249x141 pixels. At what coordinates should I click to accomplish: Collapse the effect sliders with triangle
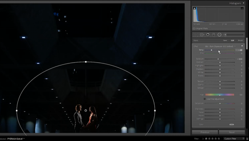(242, 46)
